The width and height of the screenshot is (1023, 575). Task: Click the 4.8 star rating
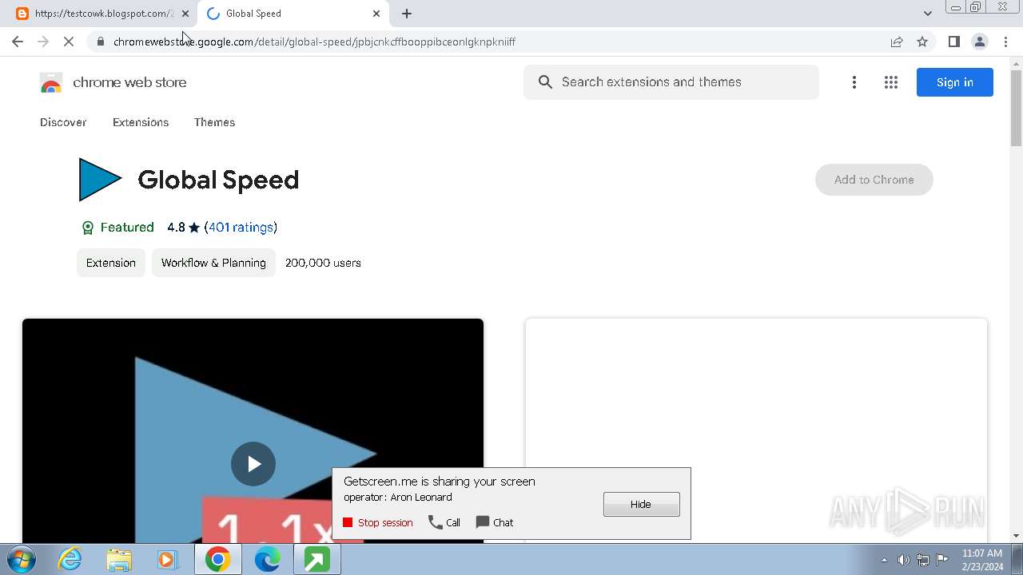[183, 228]
